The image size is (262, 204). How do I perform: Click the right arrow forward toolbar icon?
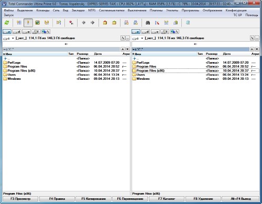[x=93, y=22]
